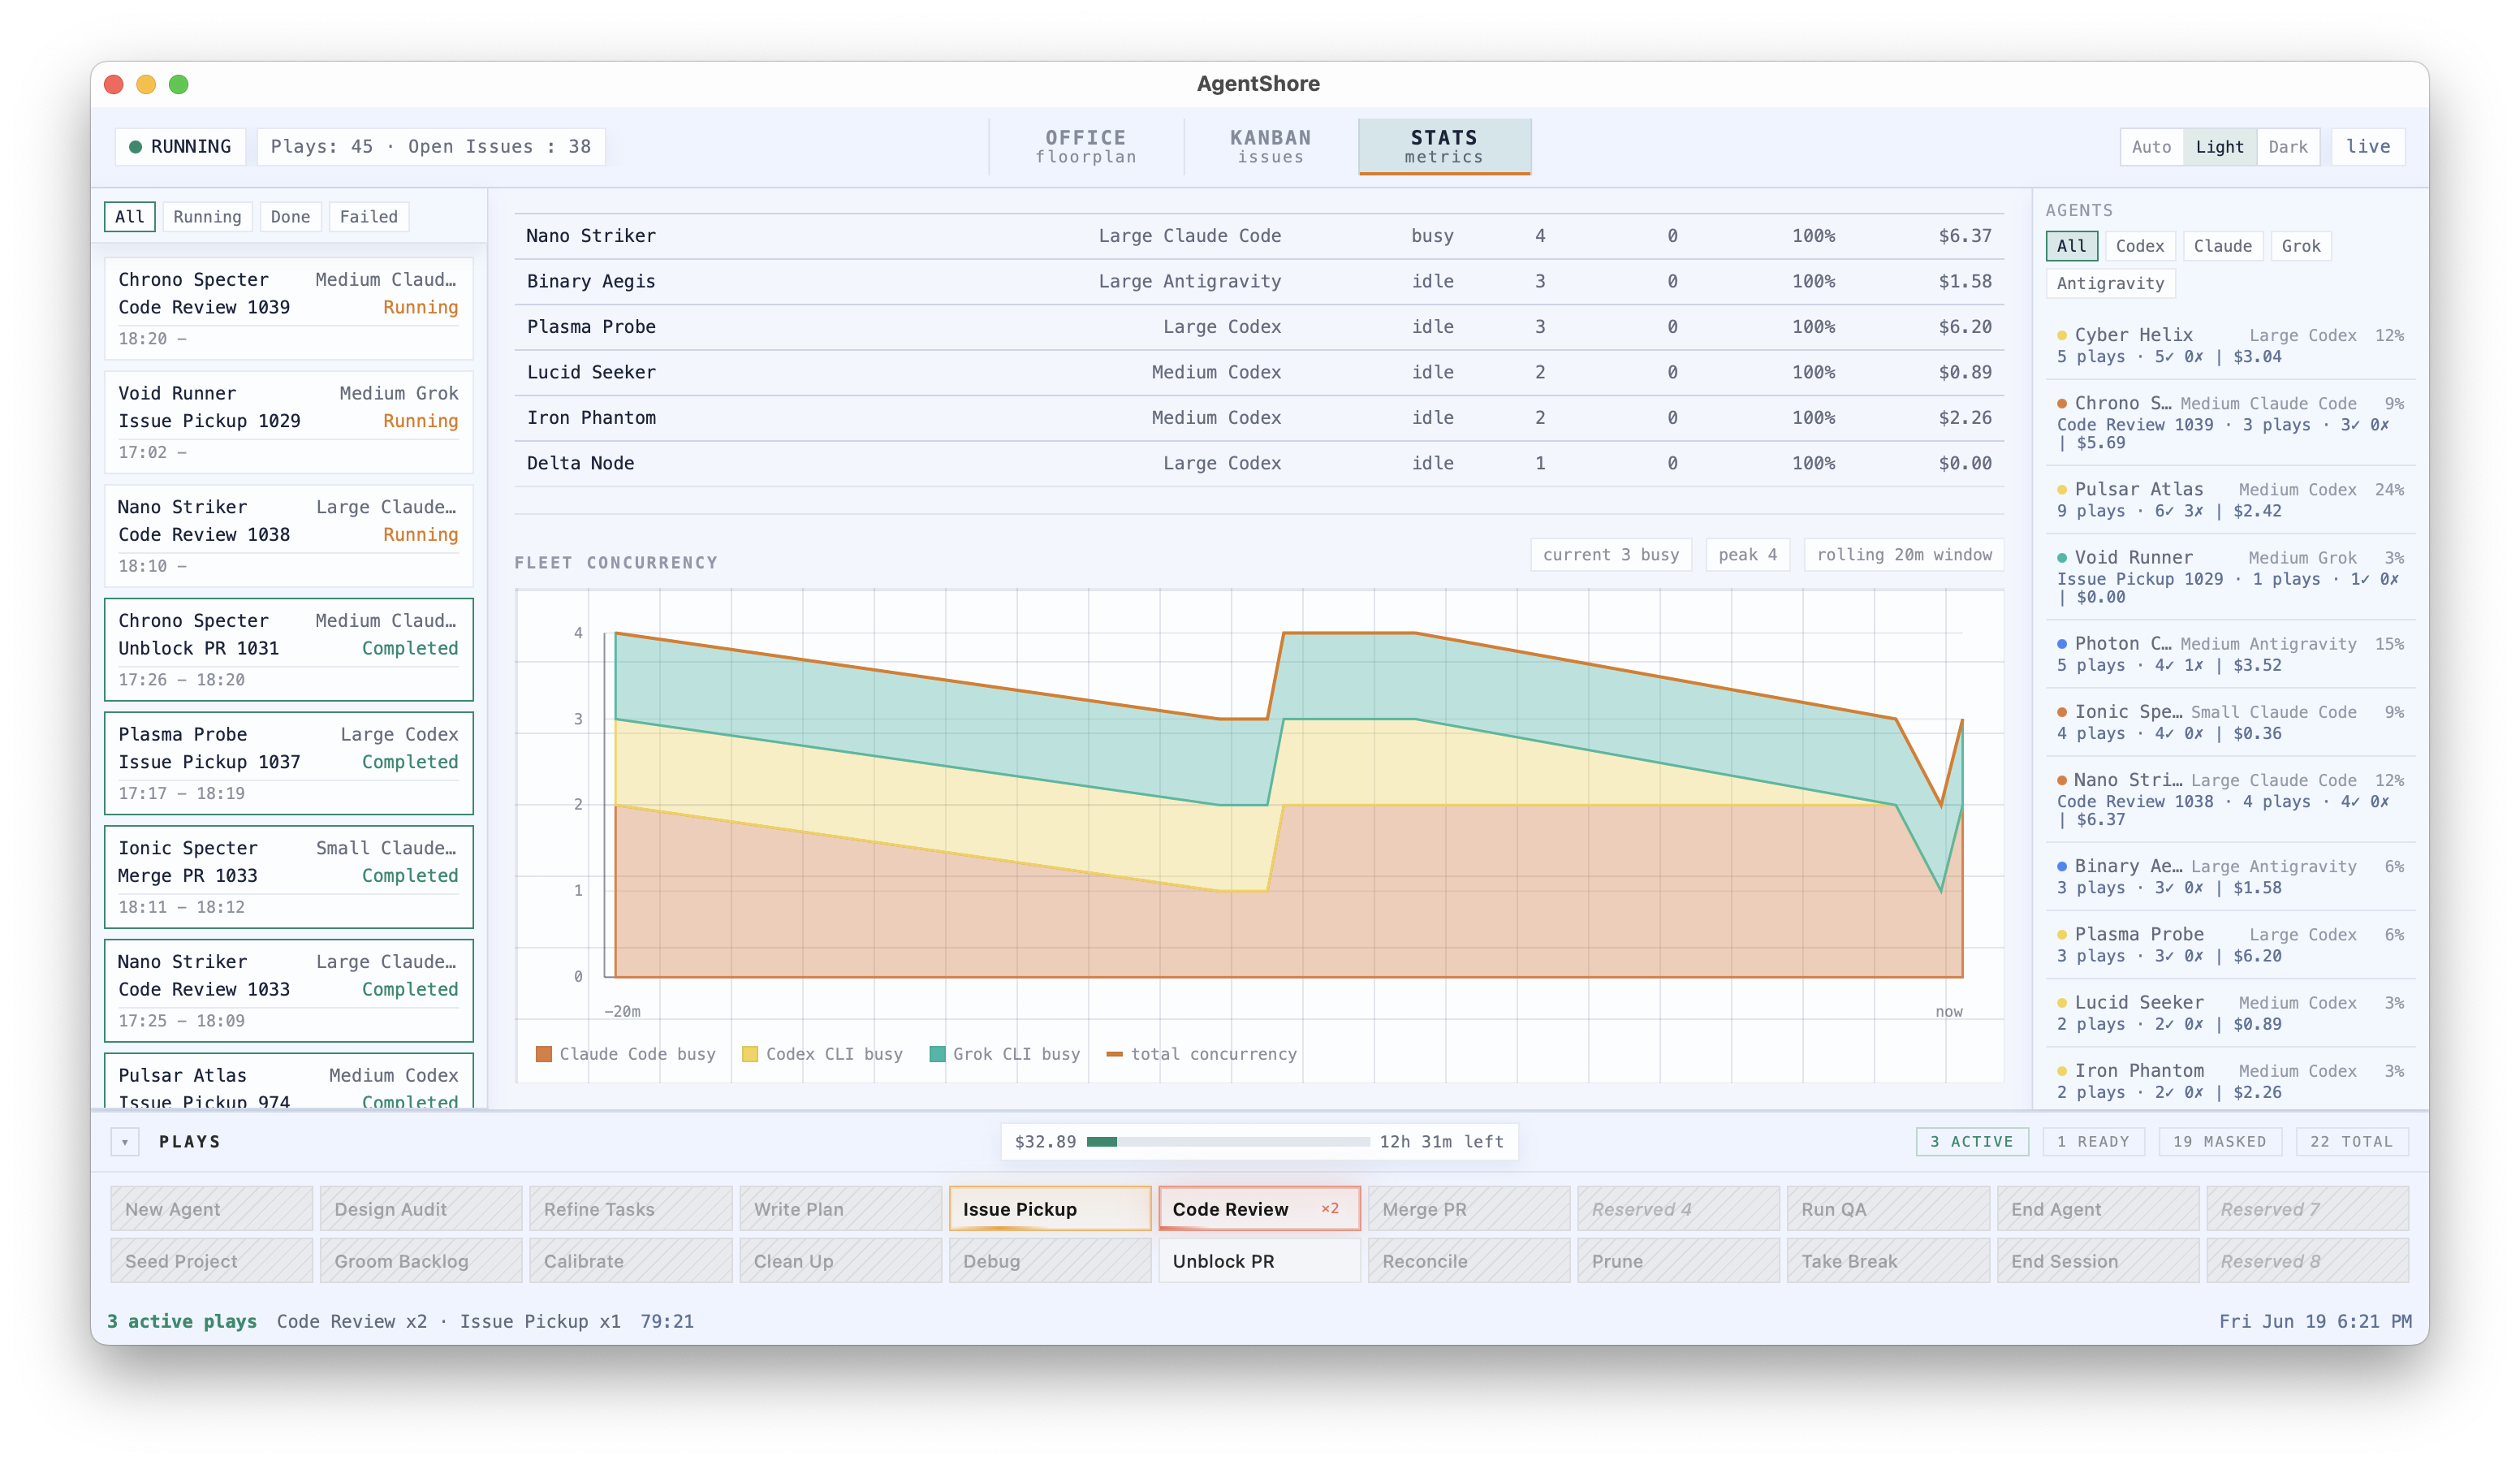Click the 1 READY plays badge

[2093, 1142]
